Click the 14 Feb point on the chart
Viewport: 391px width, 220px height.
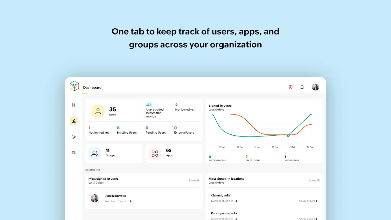311,114
